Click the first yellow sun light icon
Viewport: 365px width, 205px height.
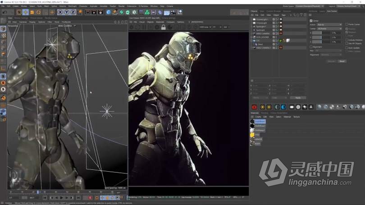point(263,107)
